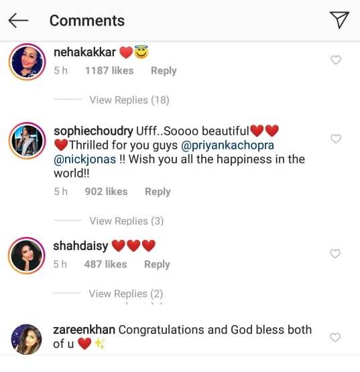The height and width of the screenshot is (372, 360).
Task: Like nehakakkar's comment with the heart
Action: [x=336, y=60]
